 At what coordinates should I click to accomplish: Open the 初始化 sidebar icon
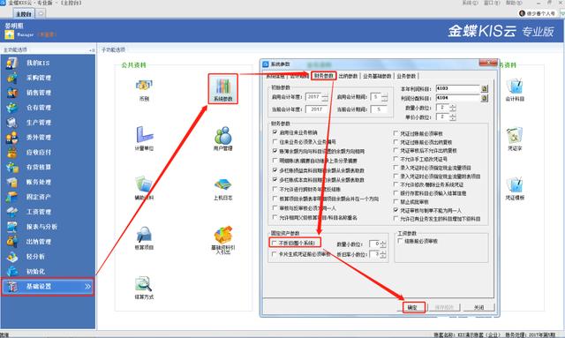click(11, 271)
